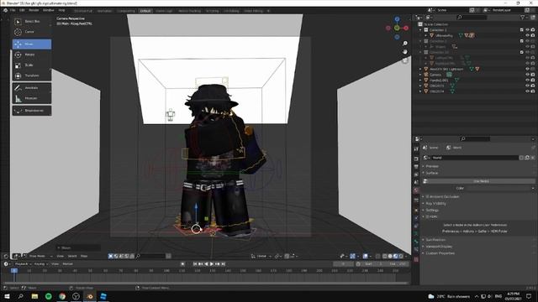Expand the Custom Properties panel
The height and width of the screenshot is (302, 538).
(440, 253)
